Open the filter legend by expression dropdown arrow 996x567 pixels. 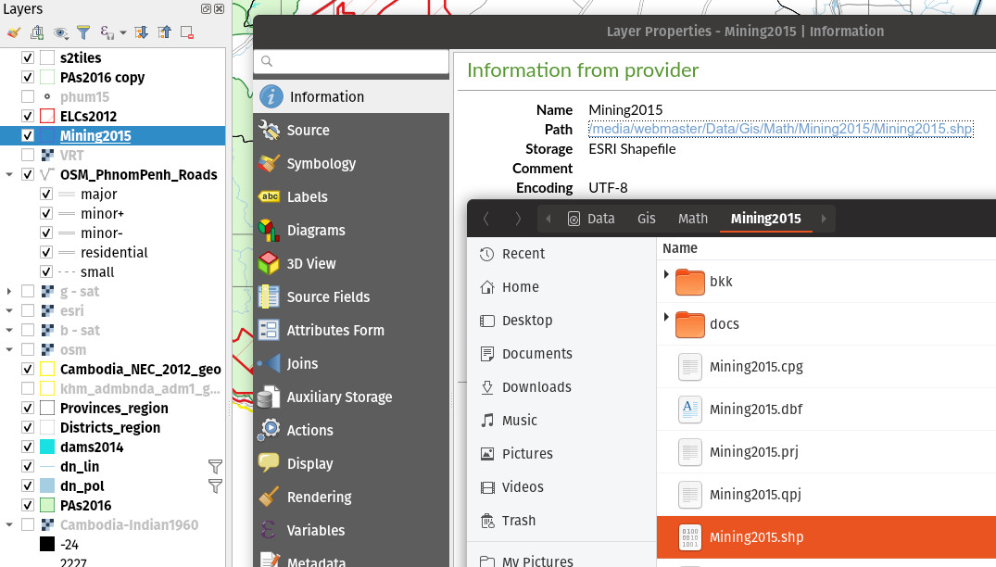click(123, 33)
